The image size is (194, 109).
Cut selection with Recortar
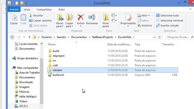coord(36,15)
